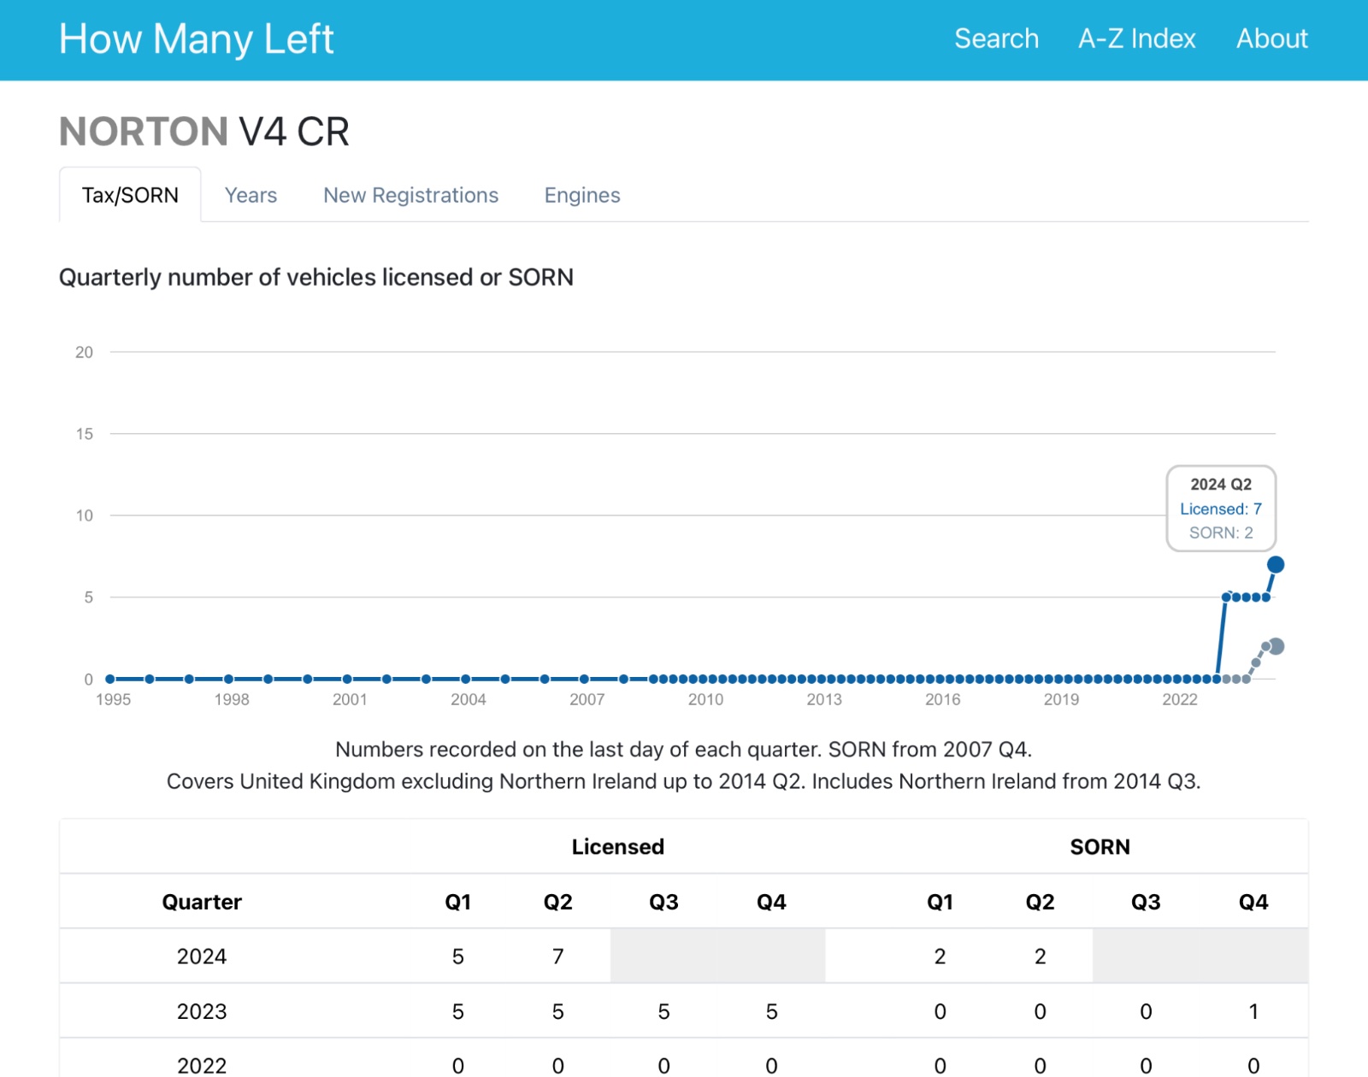Click the 2024 row year cell
The image size is (1368, 1077).
pos(202,956)
